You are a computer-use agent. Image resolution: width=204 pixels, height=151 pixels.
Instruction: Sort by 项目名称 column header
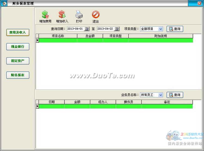click(58, 36)
